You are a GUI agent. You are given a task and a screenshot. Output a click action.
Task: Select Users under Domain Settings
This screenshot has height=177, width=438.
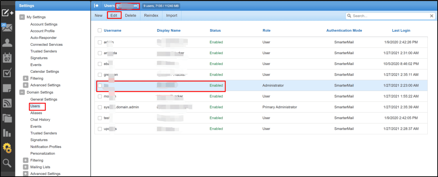[35, 106]
